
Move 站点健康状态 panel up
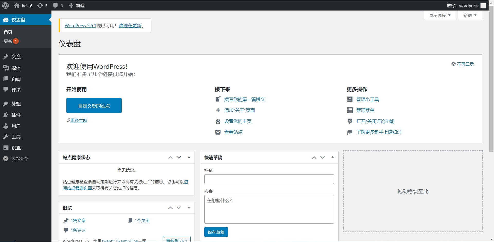coord(170,157)
